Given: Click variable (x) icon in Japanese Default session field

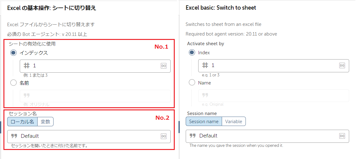Looking at the screenshot, I should click(x=163, y=136).
